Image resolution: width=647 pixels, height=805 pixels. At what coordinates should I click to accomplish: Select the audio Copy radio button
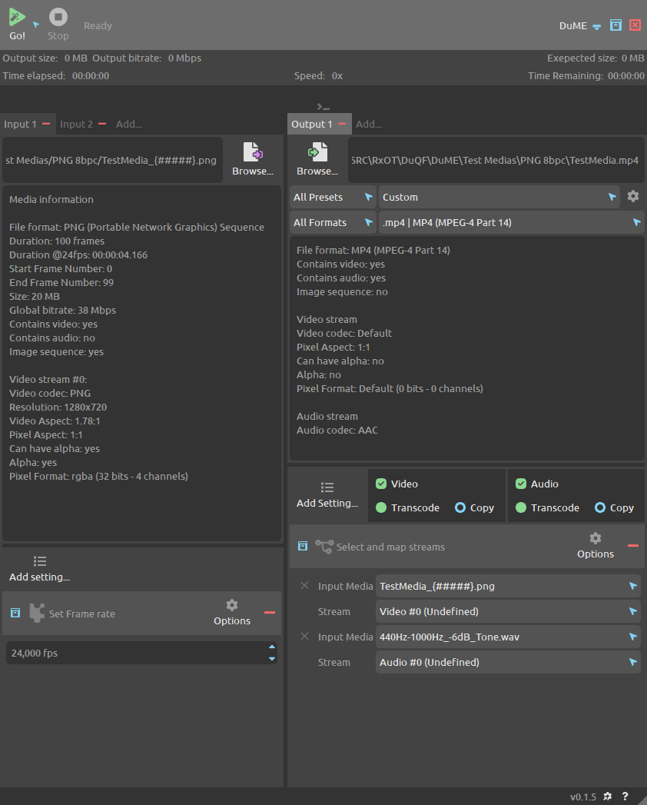coord(600,507)
